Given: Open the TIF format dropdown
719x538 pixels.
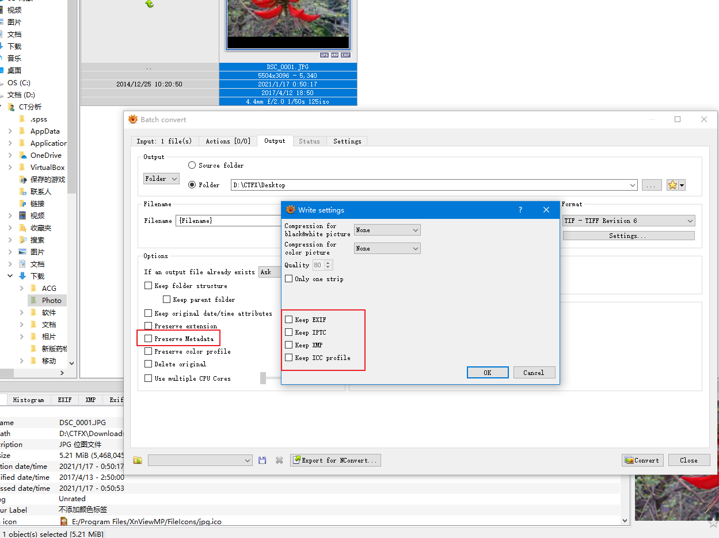Looking at the screenshot, I should pyautogui.click(x=629, y=221).
